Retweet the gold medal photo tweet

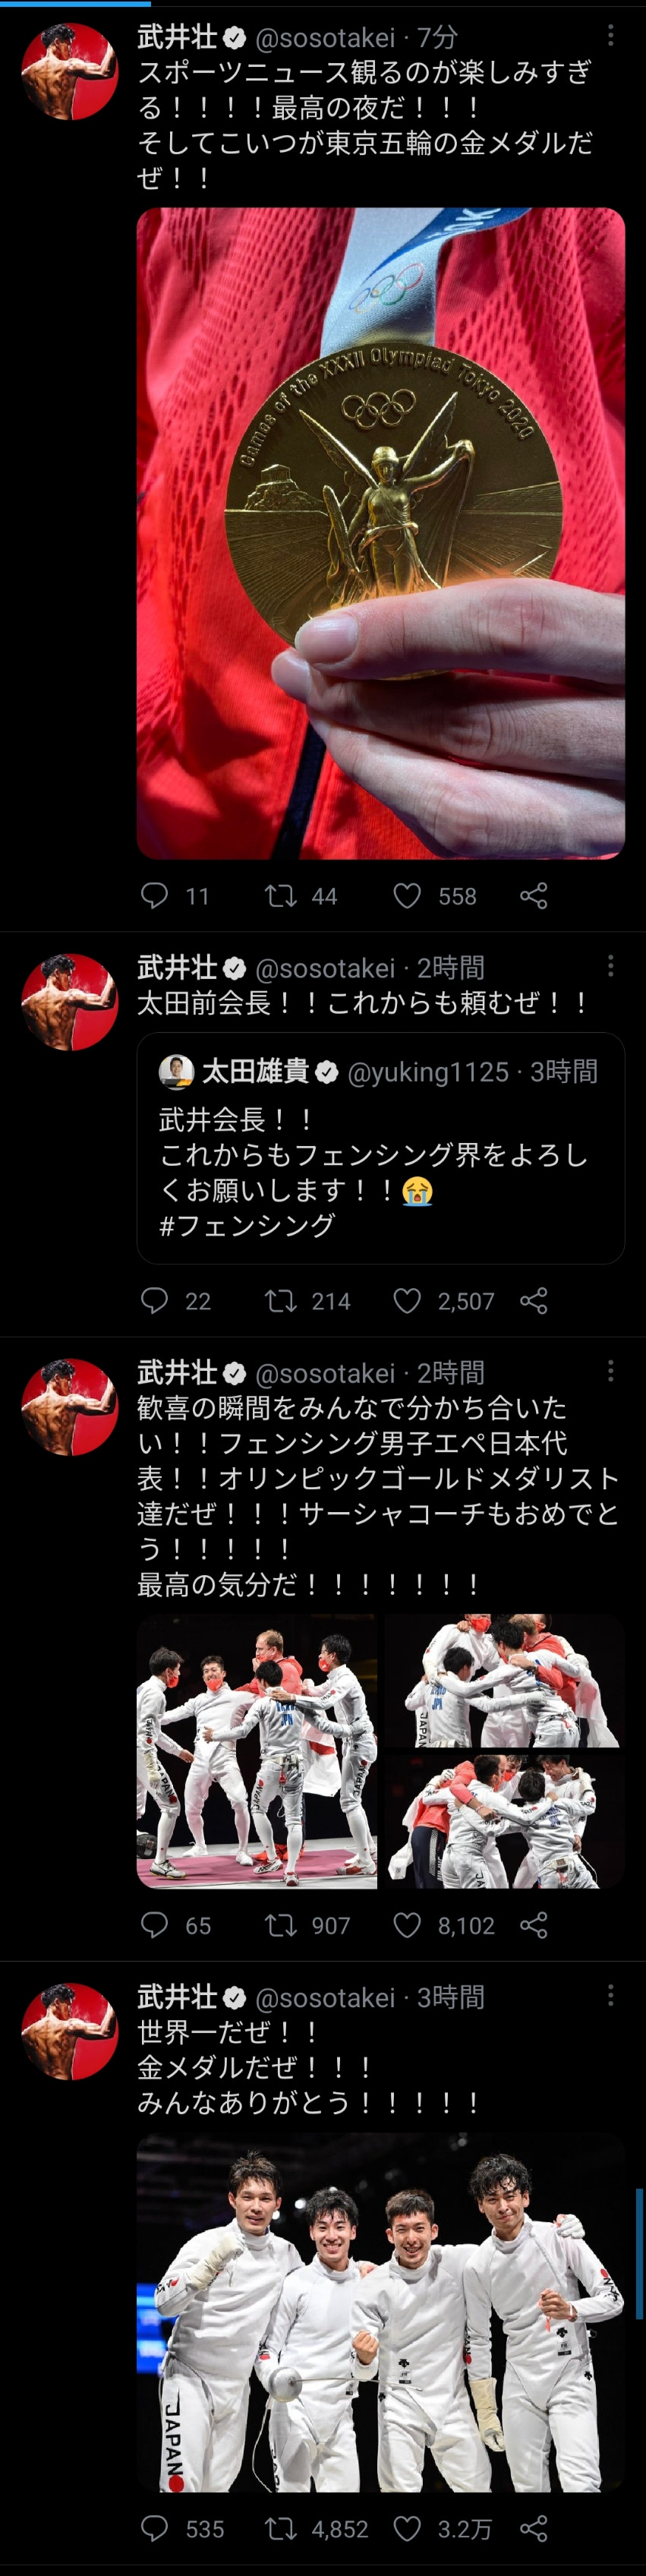coord(280,895)
